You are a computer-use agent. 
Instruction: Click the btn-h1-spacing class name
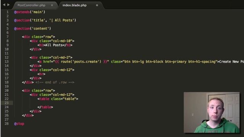pos(202,62)
